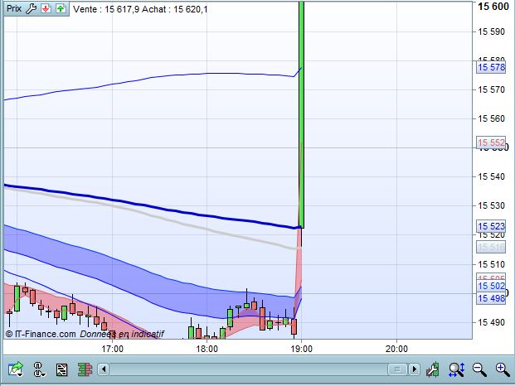The height and width of the screenshot is (386, 515).
Task: Click the blue 15 498 price label
Action: coord(491,298)
